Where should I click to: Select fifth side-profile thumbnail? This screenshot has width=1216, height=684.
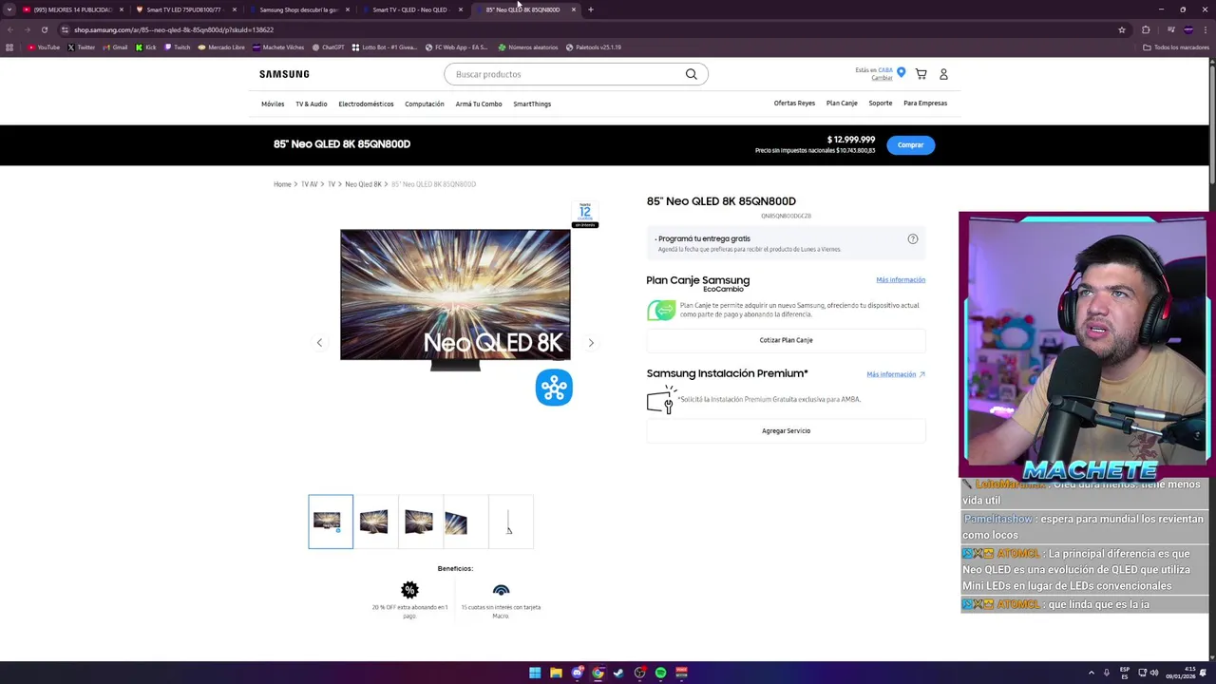(510, 522)
